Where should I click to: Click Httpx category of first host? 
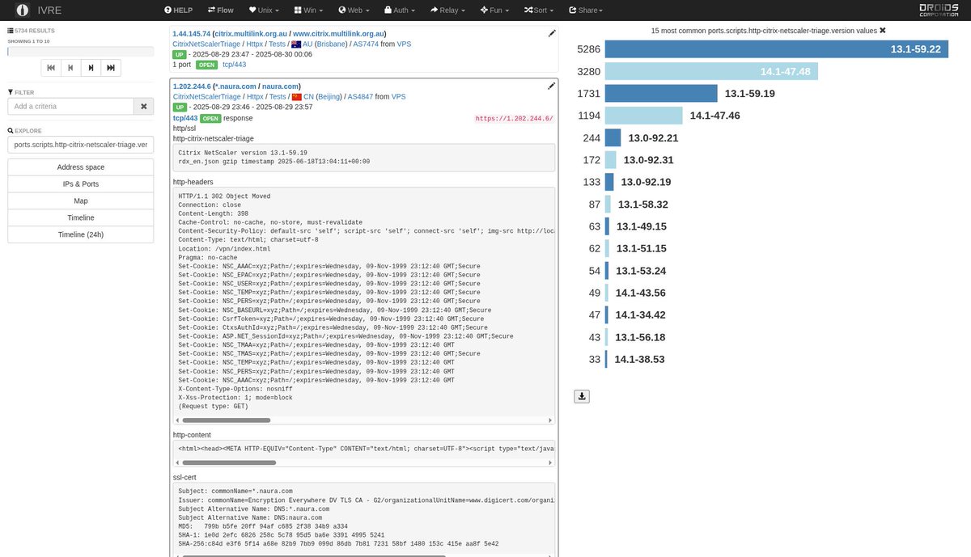click(255, 44)
